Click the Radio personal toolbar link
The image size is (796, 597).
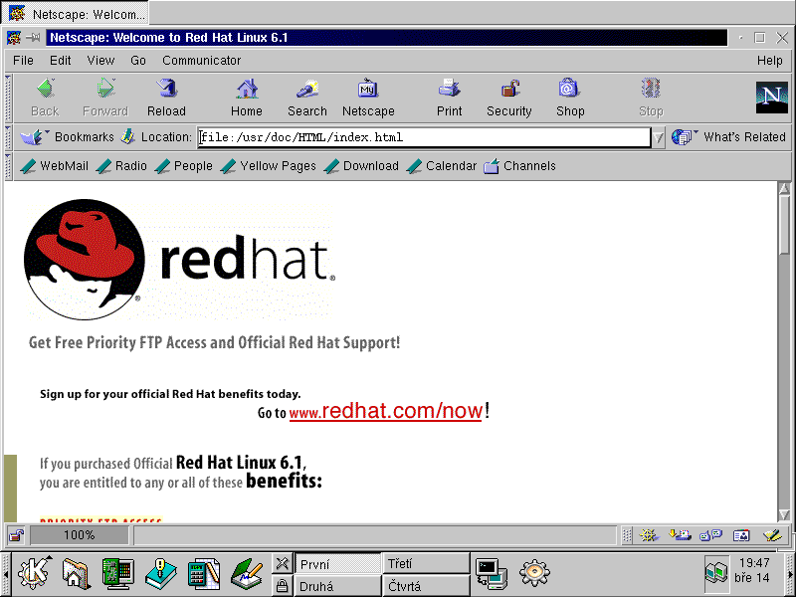tap(121, 166)
